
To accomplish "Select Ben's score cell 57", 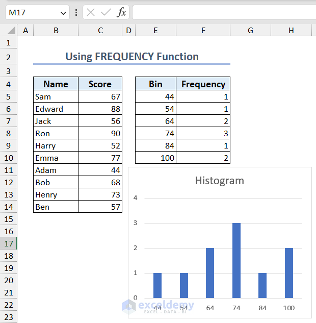I will coord(100,207).
